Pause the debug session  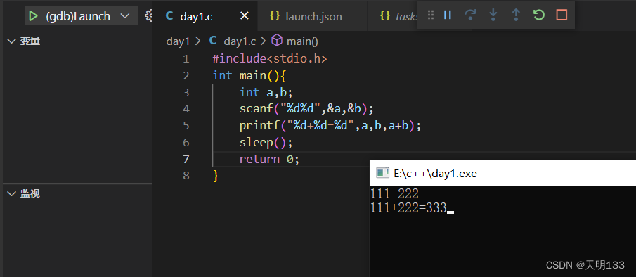coord(448,15)
